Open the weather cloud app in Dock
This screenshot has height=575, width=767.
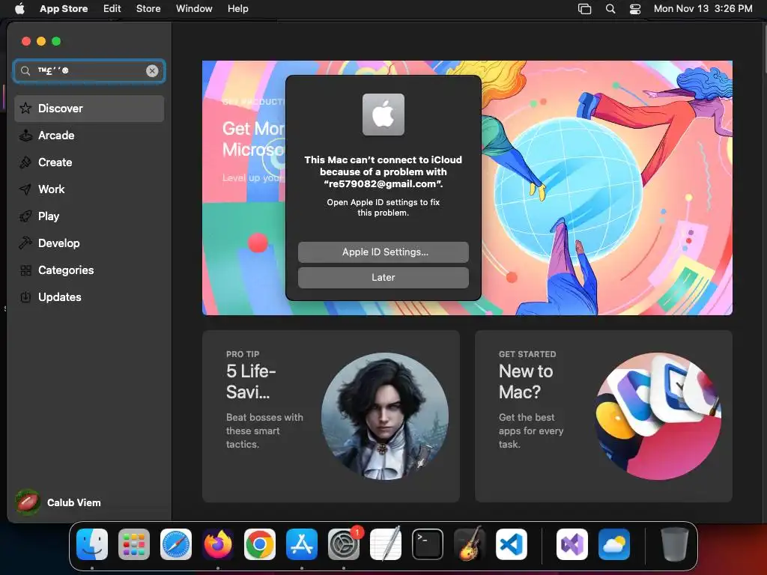click(614, 544)
